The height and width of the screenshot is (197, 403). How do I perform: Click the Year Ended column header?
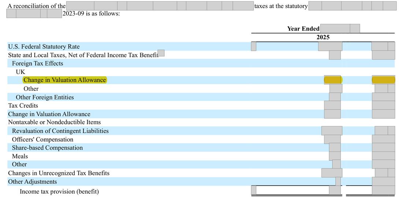[304, 29]
